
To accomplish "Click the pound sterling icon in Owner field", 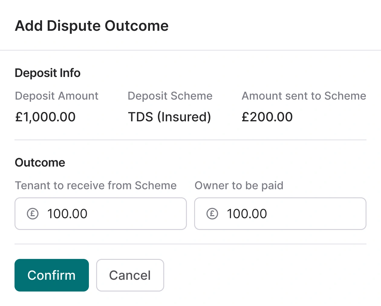I will click(212, 214).
